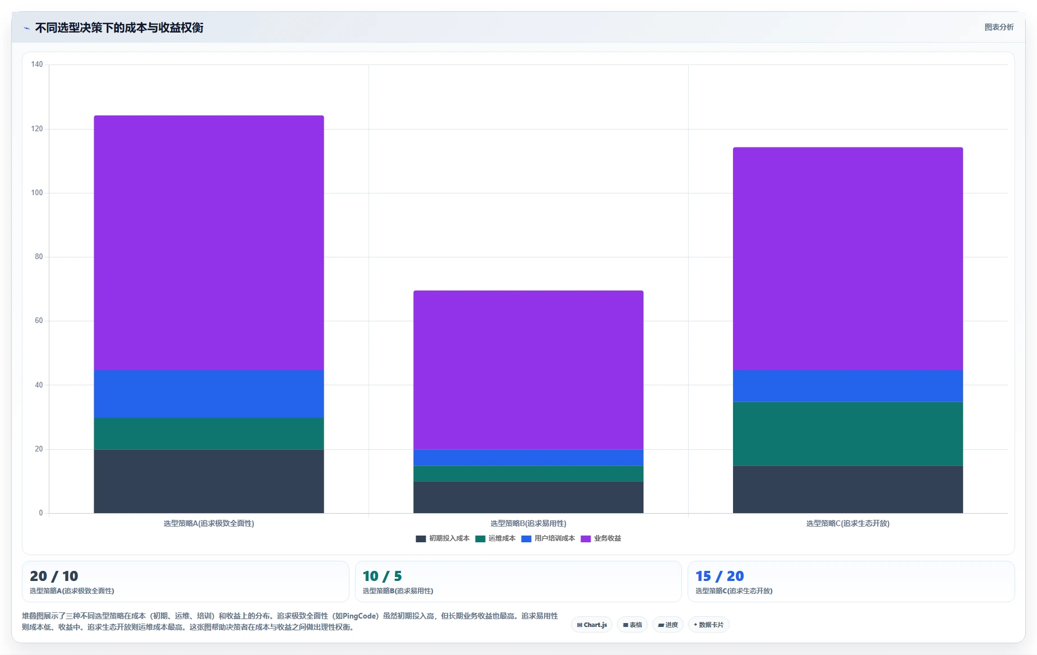Select the purple 业务收益 segment of strategy B bar

tap(528, 370)
